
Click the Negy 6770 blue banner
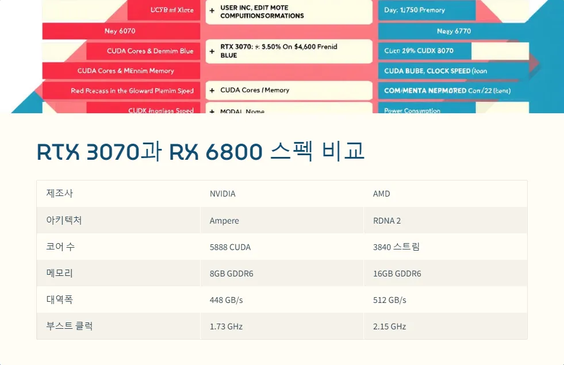(x=454, y=31)
